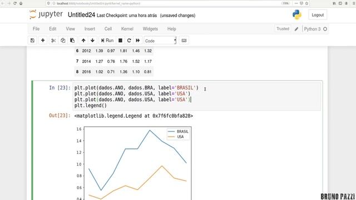Open the command palette keyboard icon

pyautogui.click(x=184, y=41)
